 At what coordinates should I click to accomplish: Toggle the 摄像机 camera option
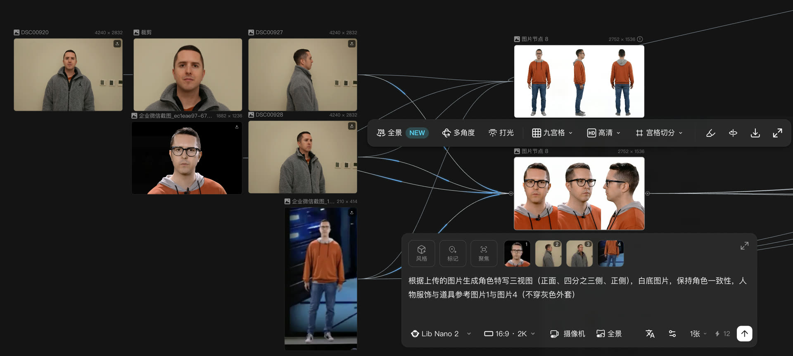point(567,334)
